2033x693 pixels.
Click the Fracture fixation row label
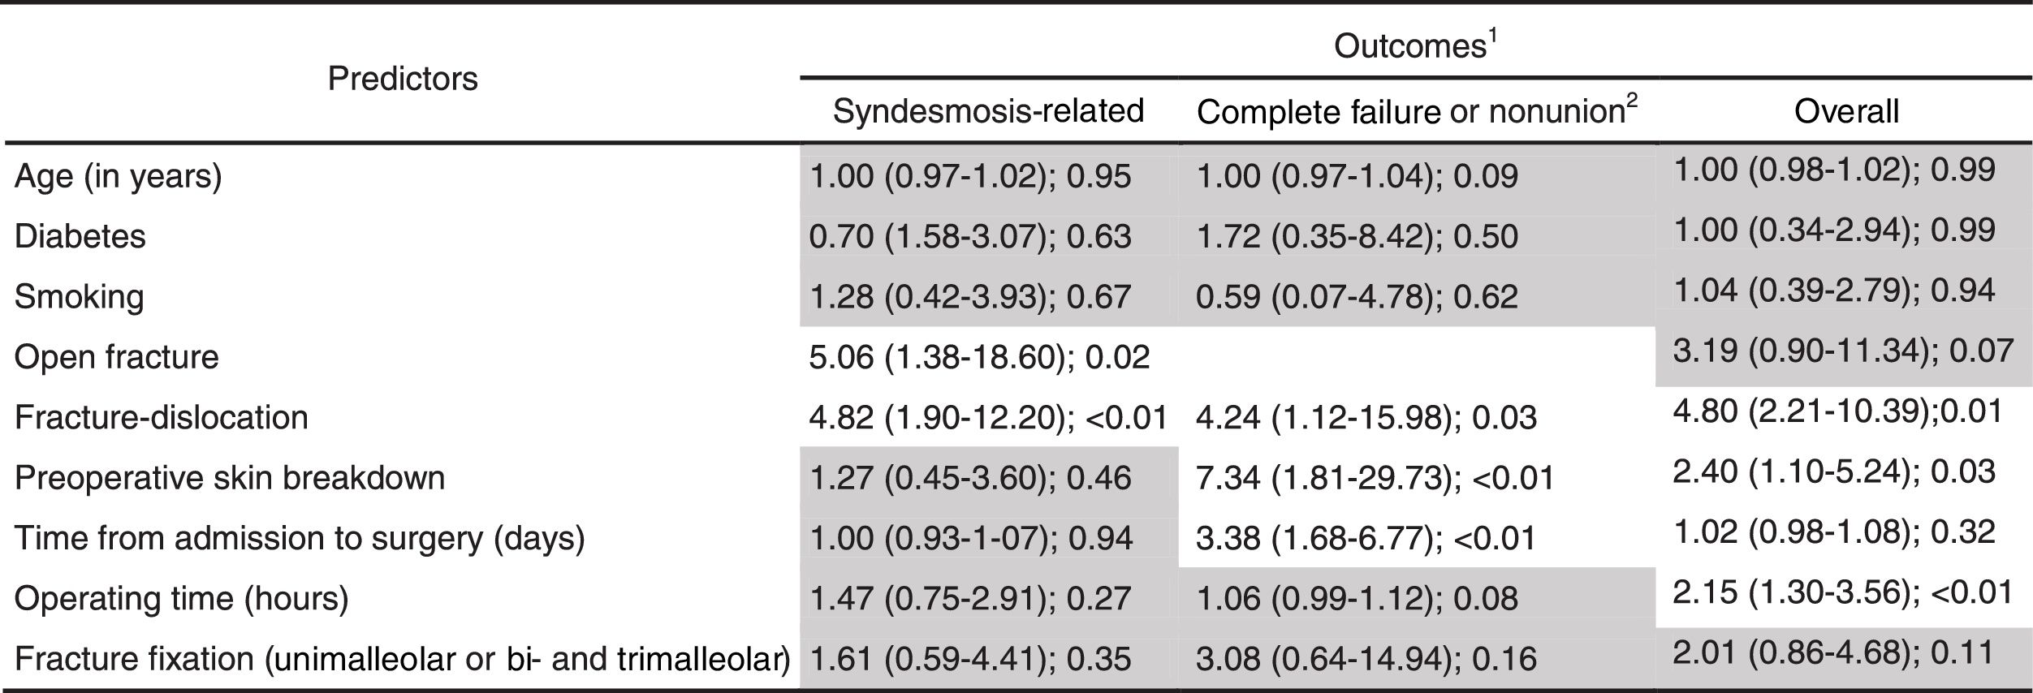pos(402,659)
